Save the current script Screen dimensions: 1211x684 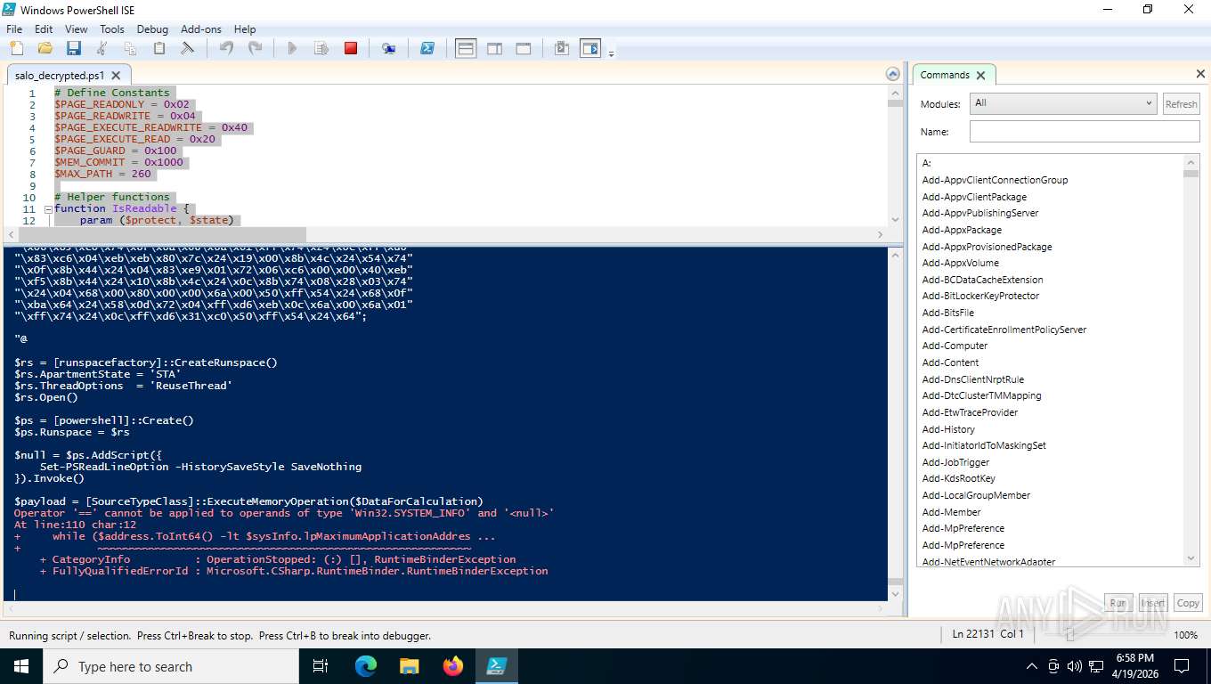(73, 48)
